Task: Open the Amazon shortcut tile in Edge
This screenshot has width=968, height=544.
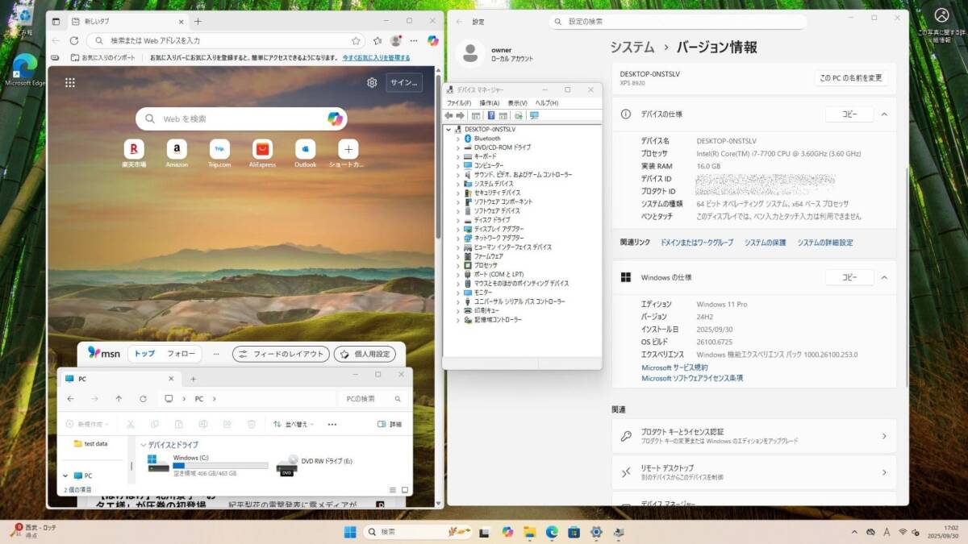Action: click(177, 149)
